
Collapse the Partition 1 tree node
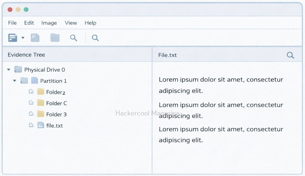pos(15,81)
